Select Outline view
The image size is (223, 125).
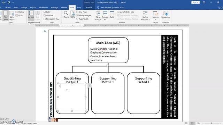(20, 12)
